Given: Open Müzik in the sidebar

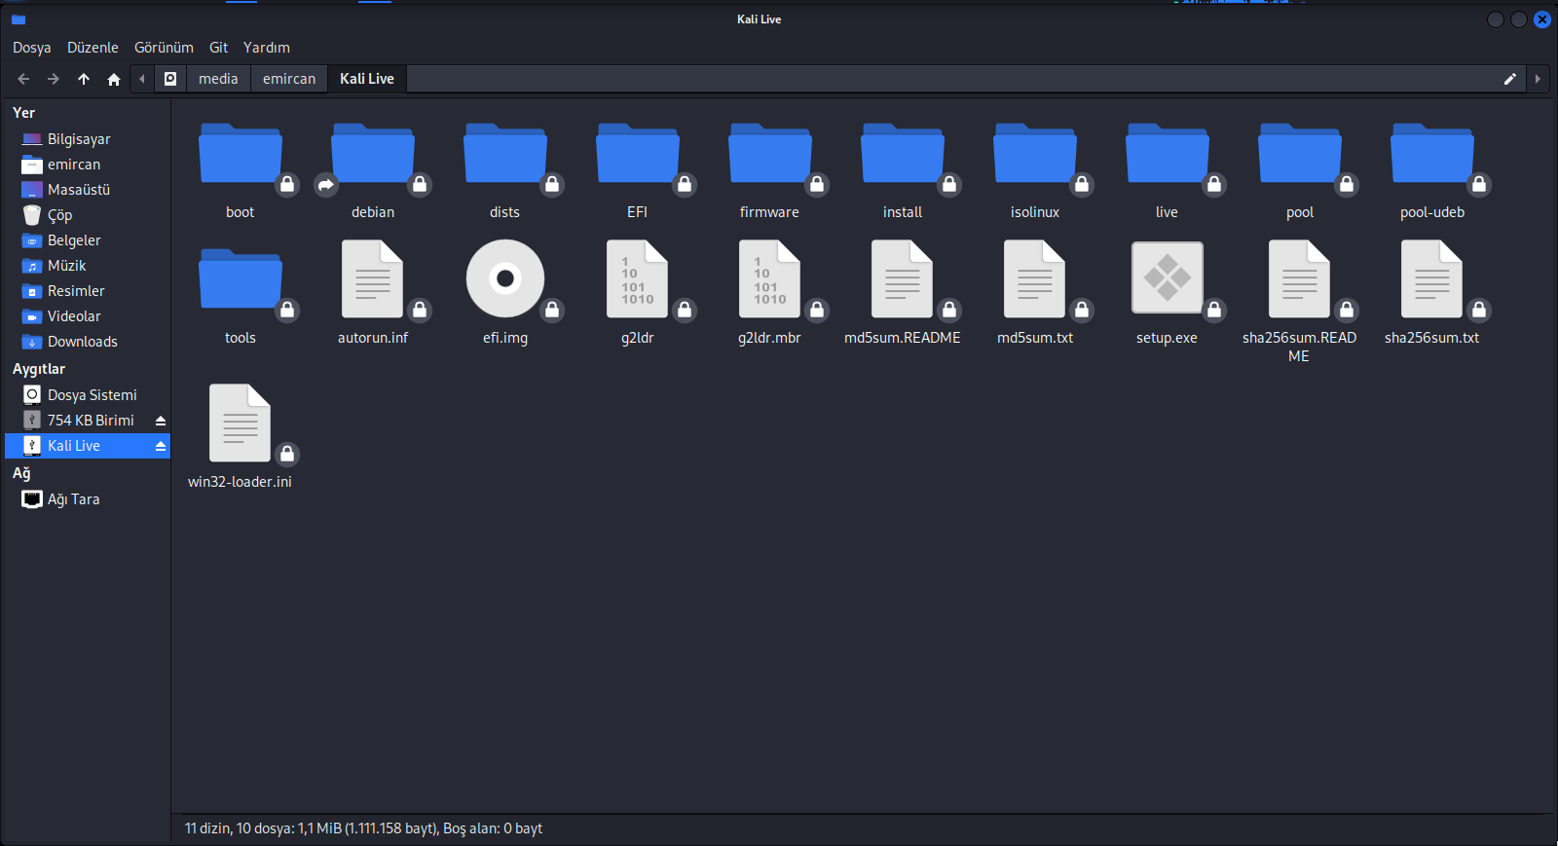Looking at the screenshot, I should [88, 266].
